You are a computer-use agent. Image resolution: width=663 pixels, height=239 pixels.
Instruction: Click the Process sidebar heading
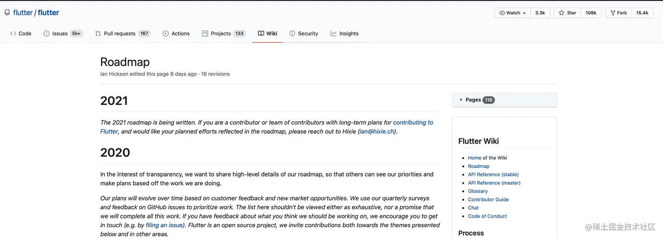pos(471,233)
